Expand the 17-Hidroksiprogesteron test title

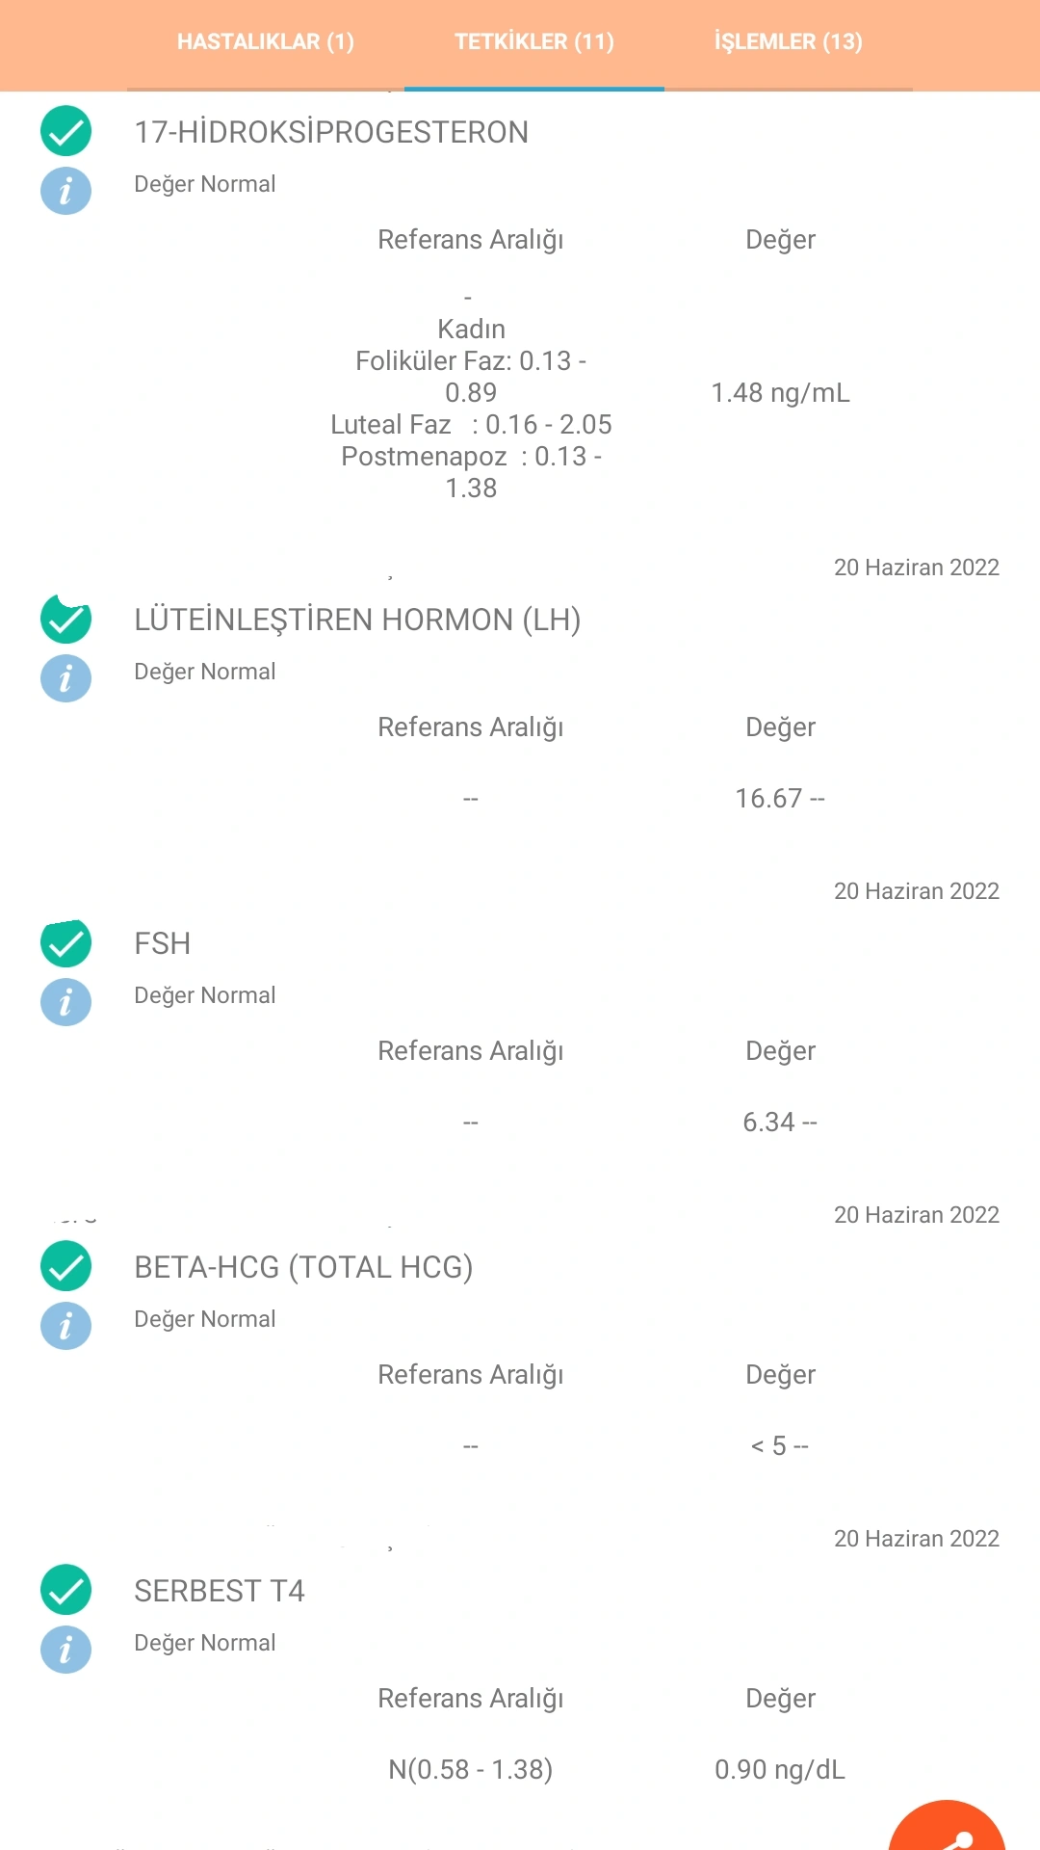coord(331,132)
